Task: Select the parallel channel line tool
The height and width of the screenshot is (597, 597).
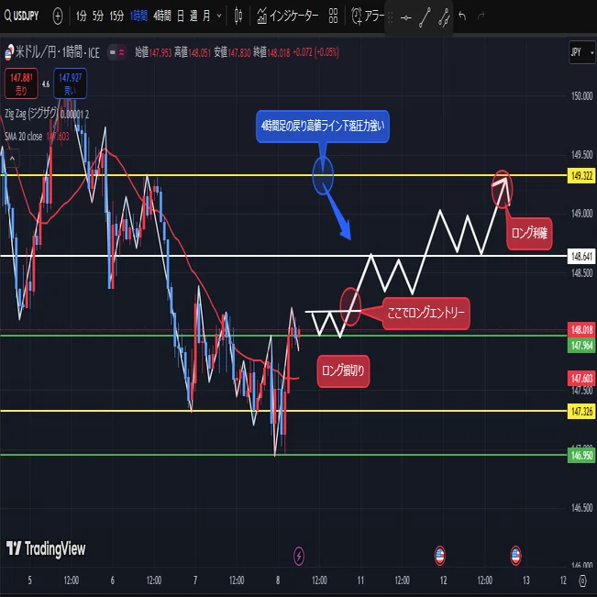Action: point(444,17)
